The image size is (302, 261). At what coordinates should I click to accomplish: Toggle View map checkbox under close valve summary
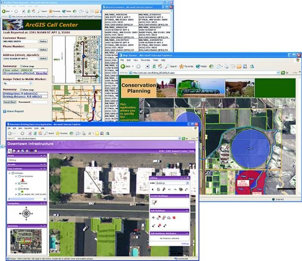click(21, 65)
